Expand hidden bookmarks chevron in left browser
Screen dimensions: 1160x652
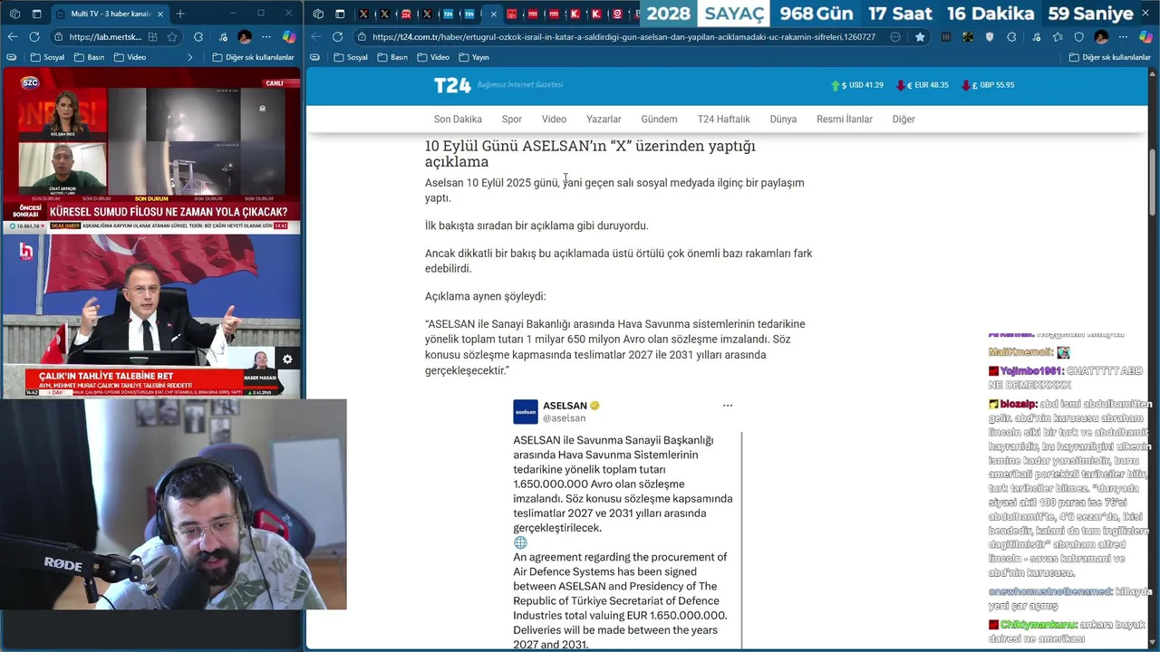[x=189, y=57]
